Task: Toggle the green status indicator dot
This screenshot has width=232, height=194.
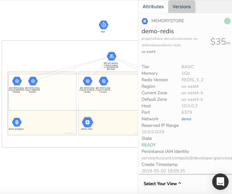Action: point(227,21)
